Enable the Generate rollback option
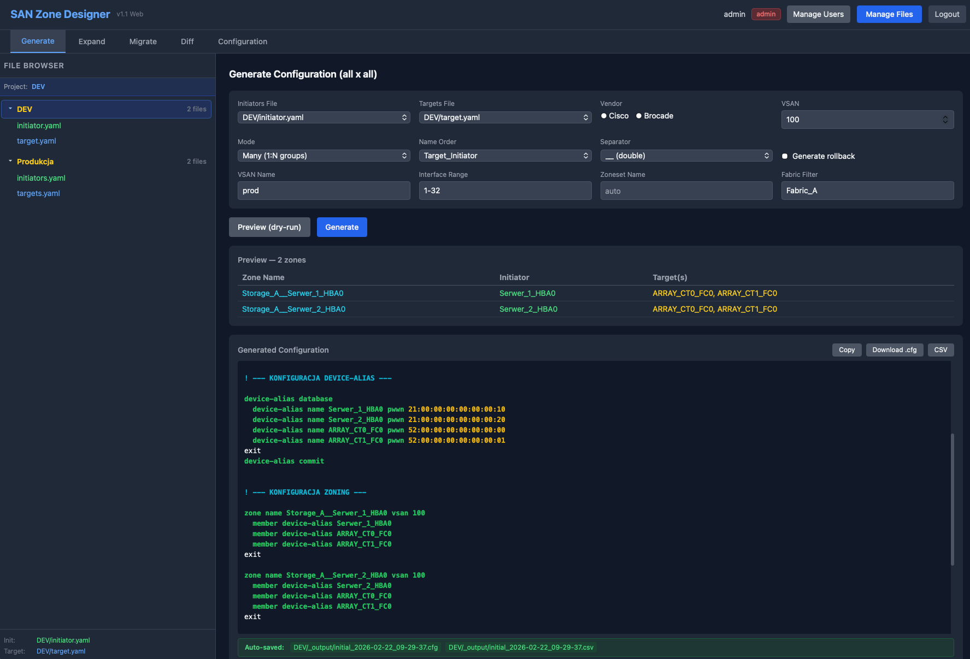Image resolution: width=970 pixels, height=659 pixels. point(785,156)
